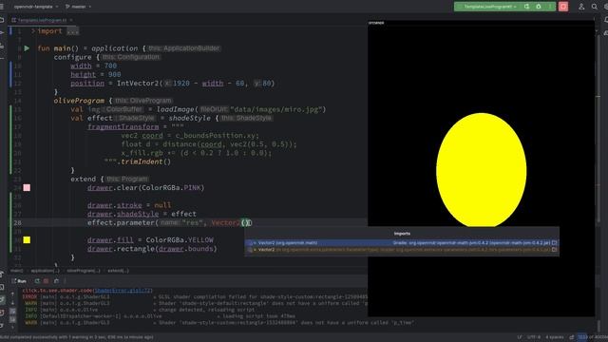Viewport: 608px width, 342px height.
Task: Click the UTF-8 encoding status item
Action: [534, 337]
